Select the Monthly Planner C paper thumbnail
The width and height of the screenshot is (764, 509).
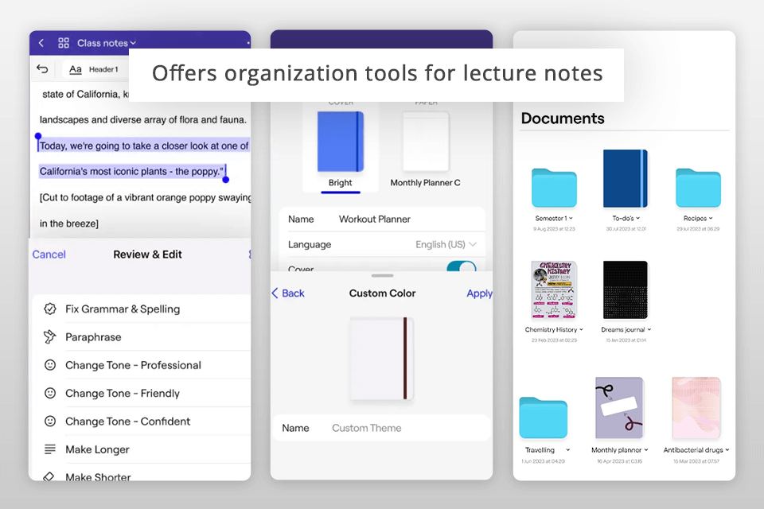426,142
